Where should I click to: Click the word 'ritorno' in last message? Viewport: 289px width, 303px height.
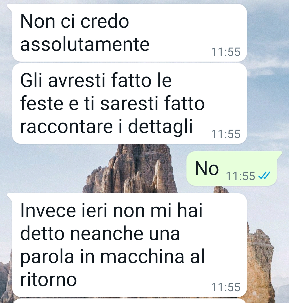coord(48,280)
